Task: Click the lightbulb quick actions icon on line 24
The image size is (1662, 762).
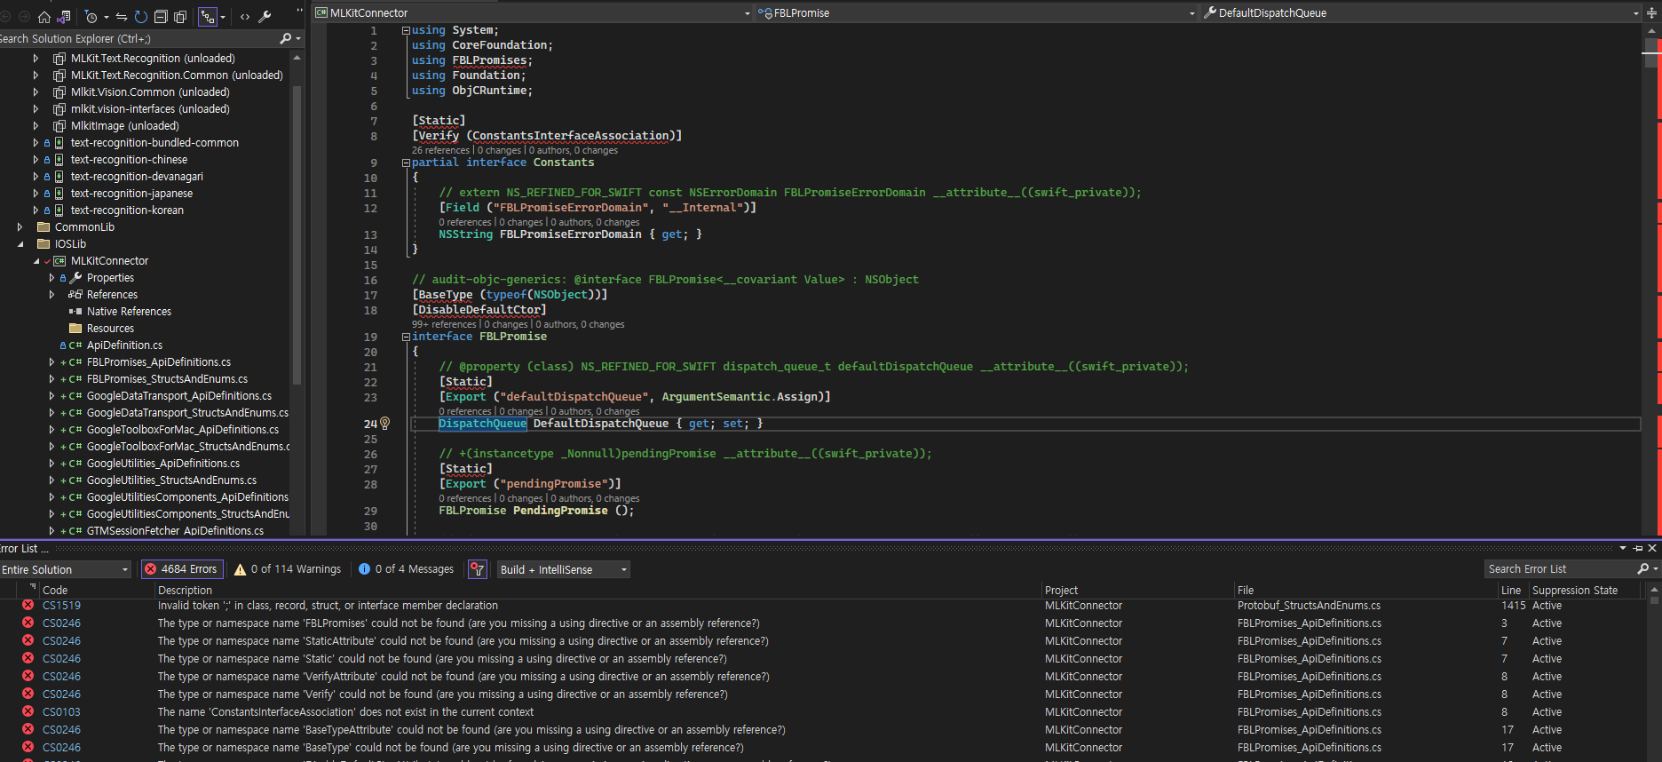Action: [385, 424]
